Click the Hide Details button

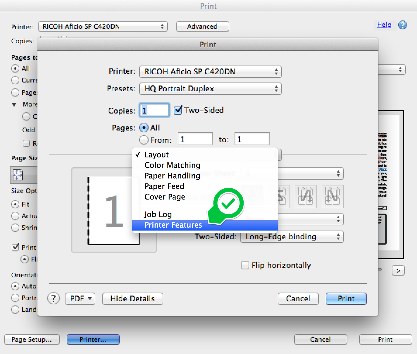pyautogui.click(x=132, y=299)
